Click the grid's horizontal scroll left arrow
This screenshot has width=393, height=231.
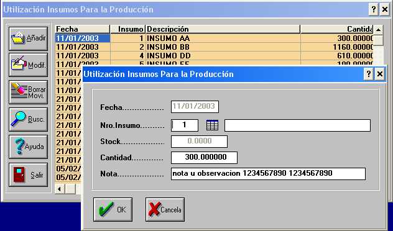click(60, 189)
